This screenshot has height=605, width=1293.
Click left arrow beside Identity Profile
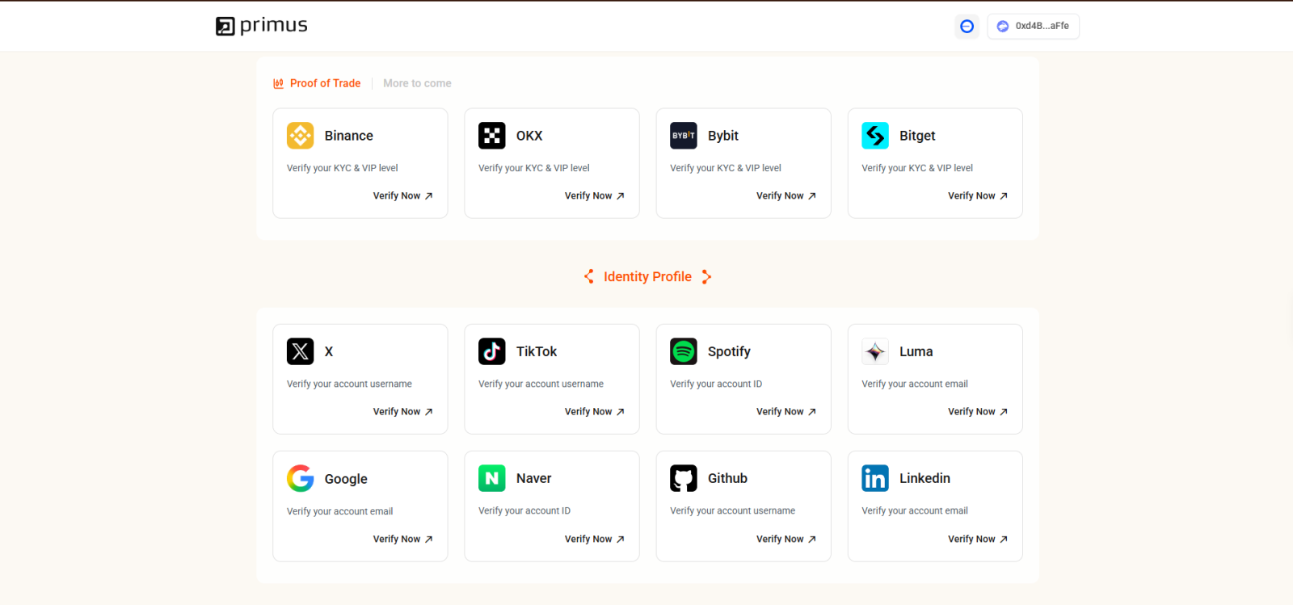coord(589,276)
